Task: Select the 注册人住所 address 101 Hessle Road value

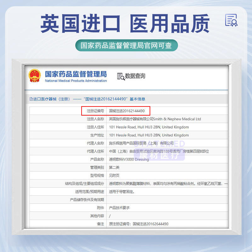Action: tap(149, 127)
